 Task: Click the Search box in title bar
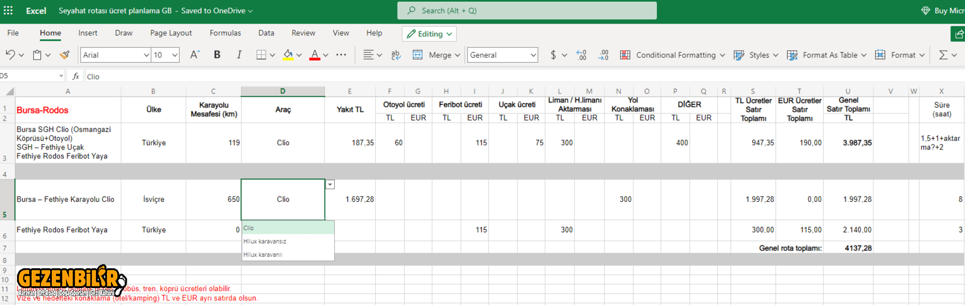click(527, 10)
